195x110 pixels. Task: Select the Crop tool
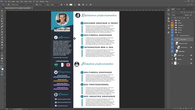(2, 21)
